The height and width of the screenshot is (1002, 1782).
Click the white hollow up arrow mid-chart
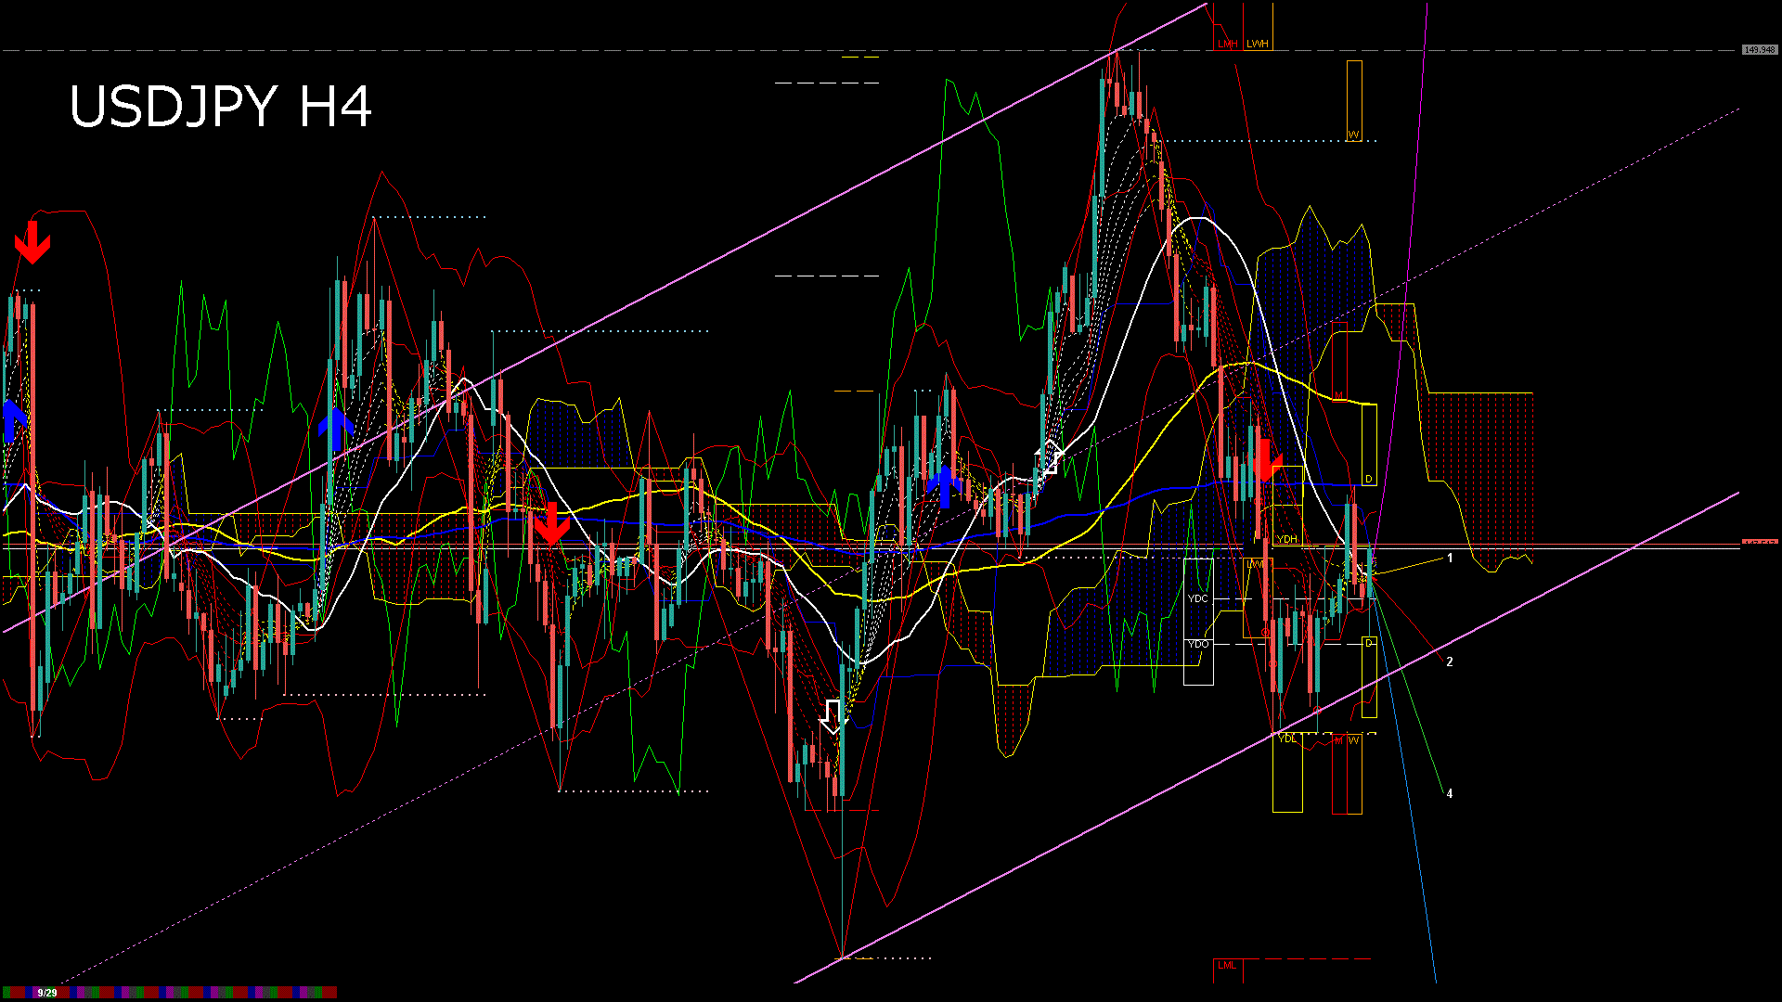1049,458
